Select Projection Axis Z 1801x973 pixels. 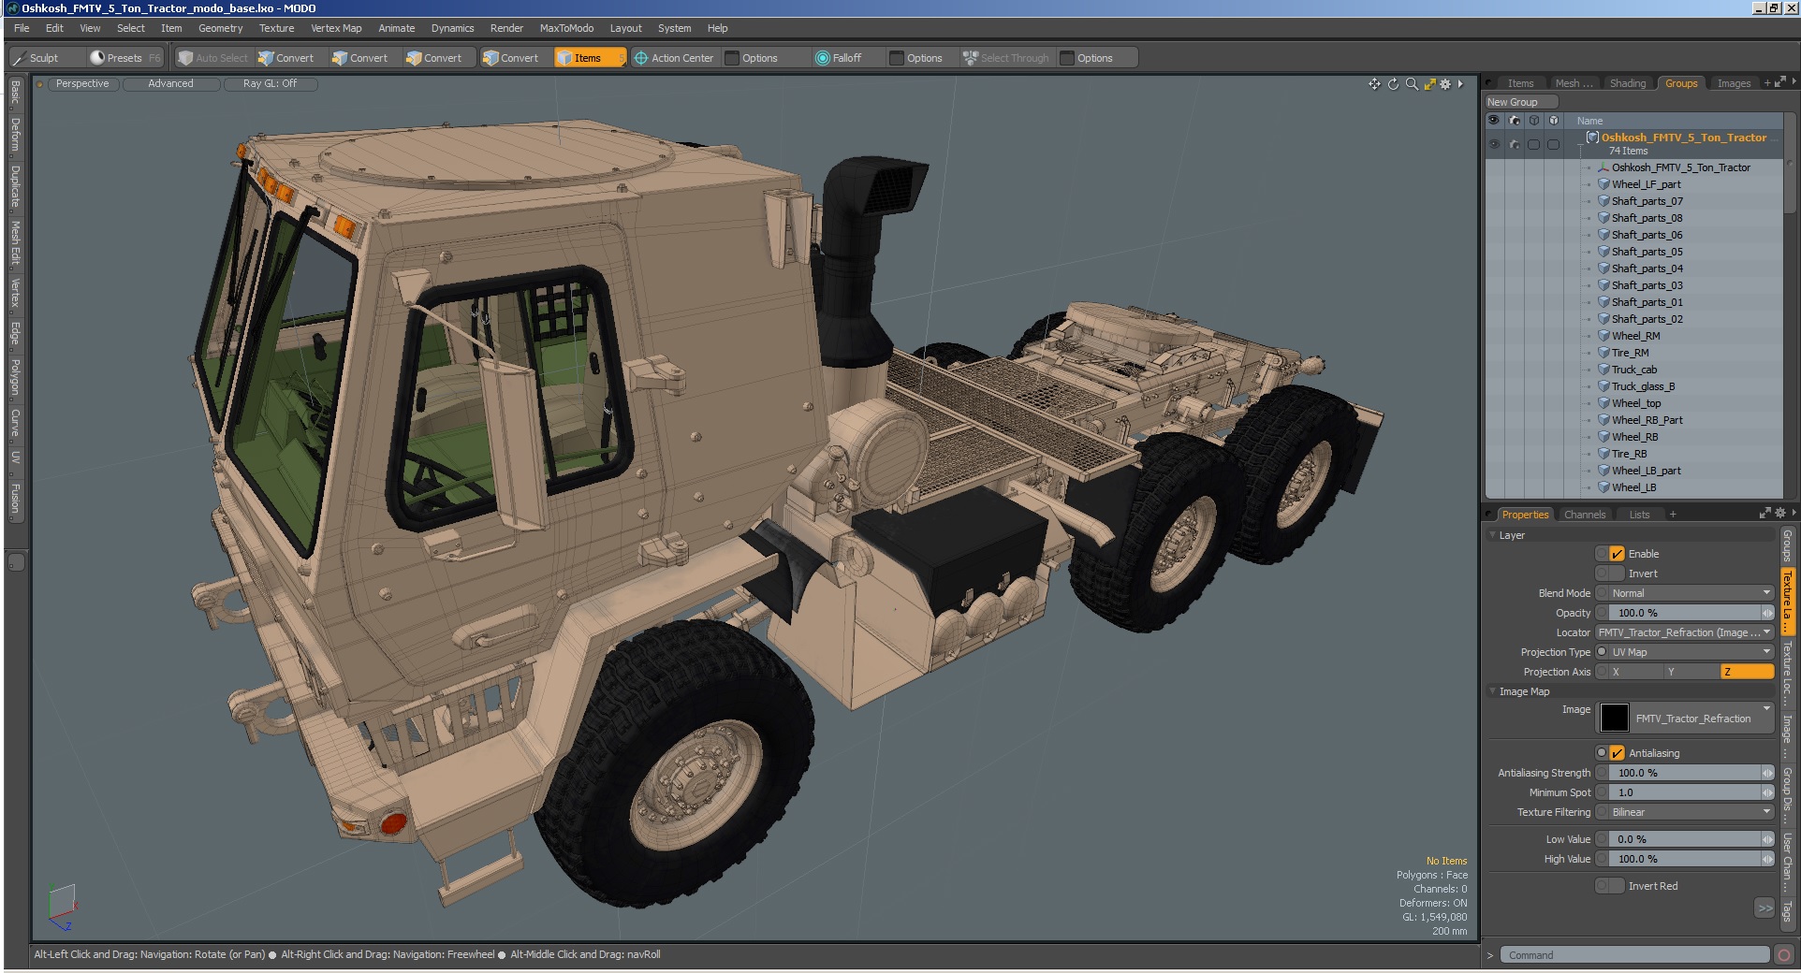coord(1748,672)
